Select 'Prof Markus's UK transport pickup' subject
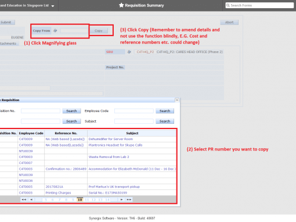This screenshot has height=222, width=296. coord(114,187)
